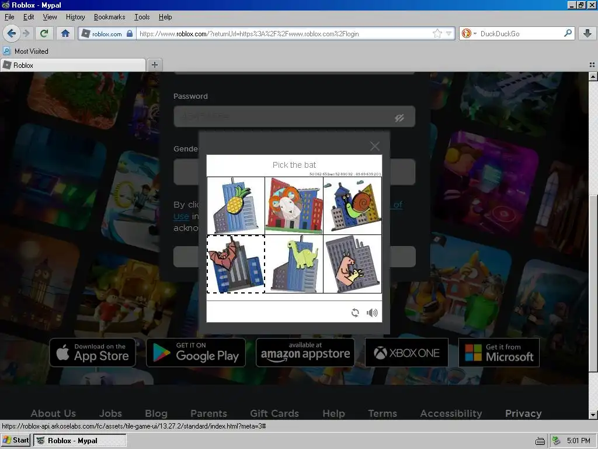Open the Gift Cards footer link
Screen dimensions: 598x449
point(274,413)
